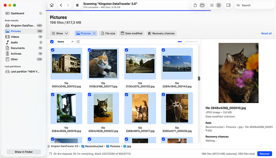
Task: Uncheck file 3264x1840_000143.jpg checkbox
Action: pyautogui.click(x=163, y=50)
